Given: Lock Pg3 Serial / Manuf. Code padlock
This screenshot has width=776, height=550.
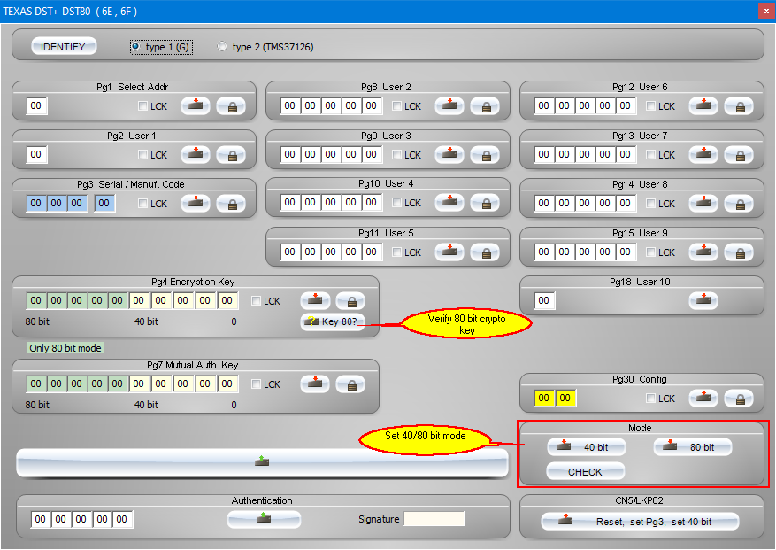Looking at the screenshot, I should (232, 203).
